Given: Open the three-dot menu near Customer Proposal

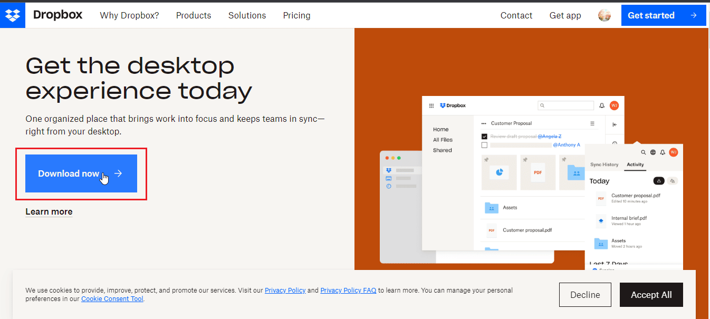Looking at the screenshot, I should (484, 123).
